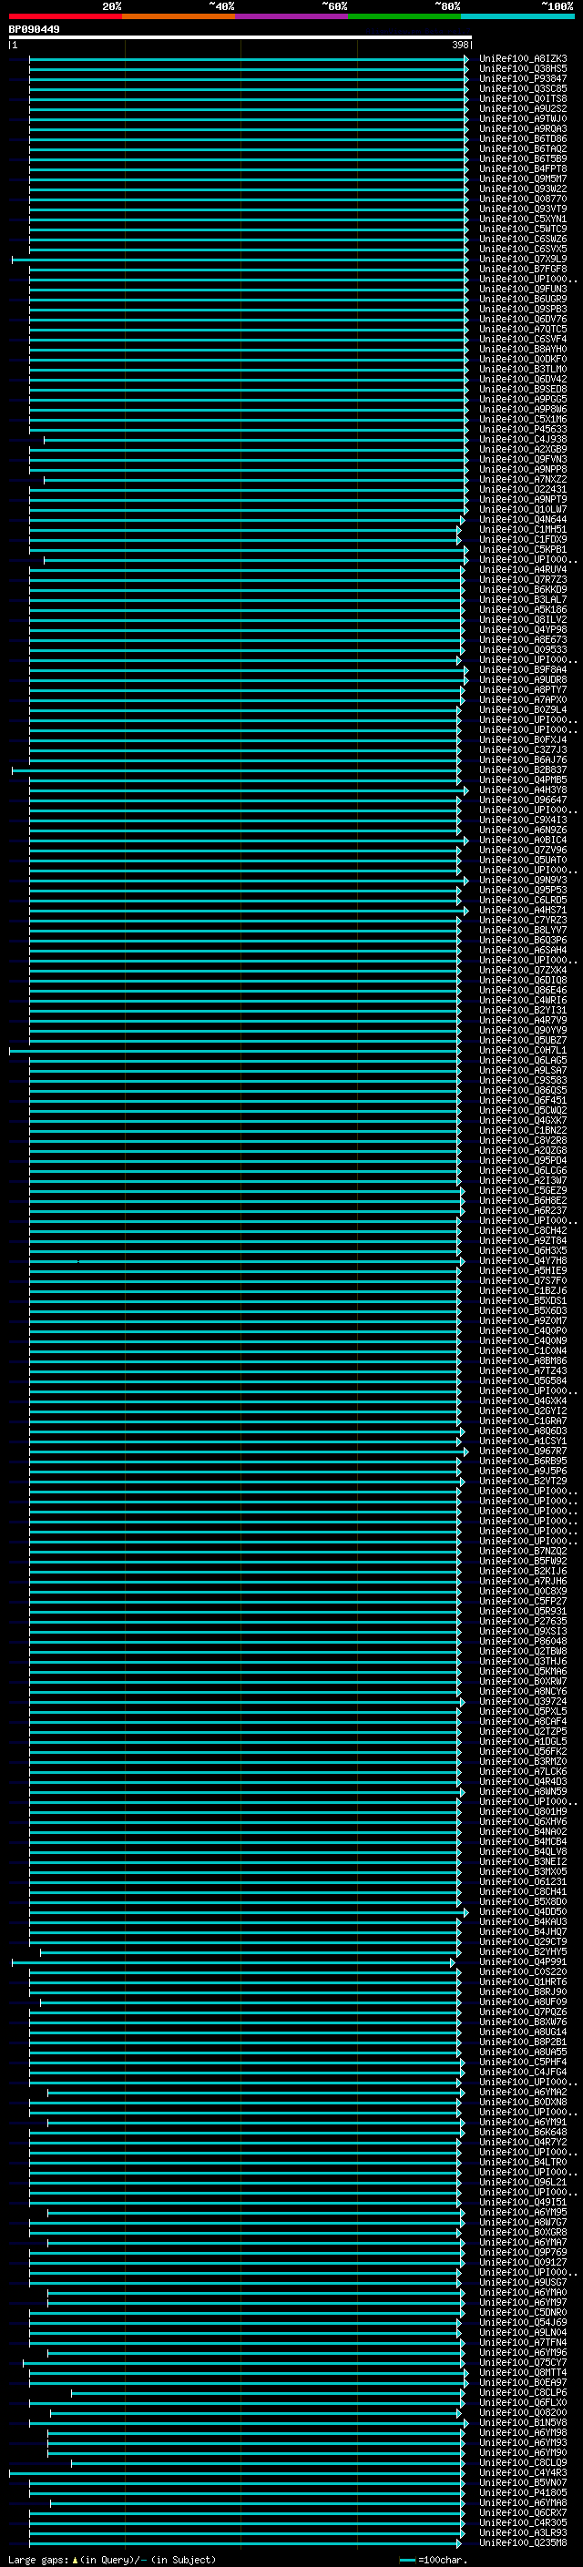Click hit label UniRef100_C5XYN1
Viewport: 583px width, 2567px height.
523,219
